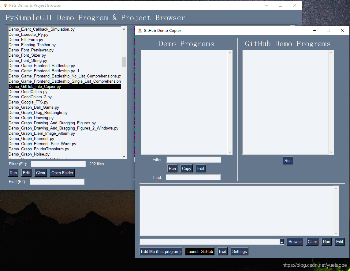350x271 pixels.
Task: Click the PSG Demo Browser lightbulb icon
Action: (x=5, y=6)
